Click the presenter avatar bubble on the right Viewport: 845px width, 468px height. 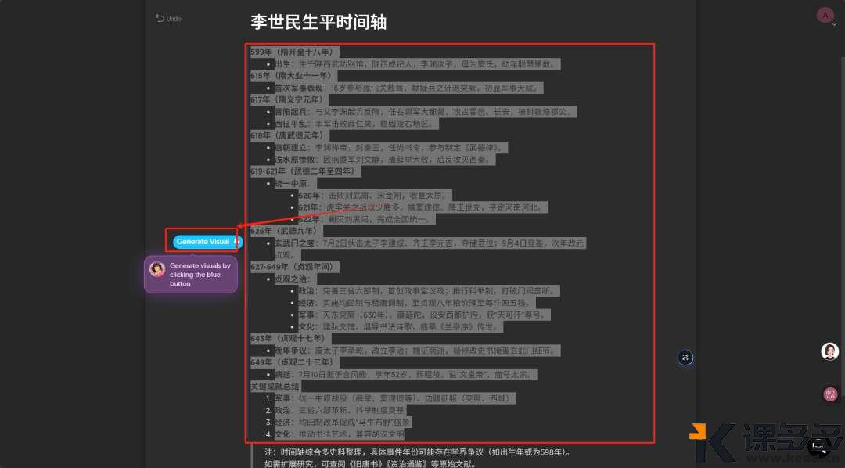click(x=830, y=351)
